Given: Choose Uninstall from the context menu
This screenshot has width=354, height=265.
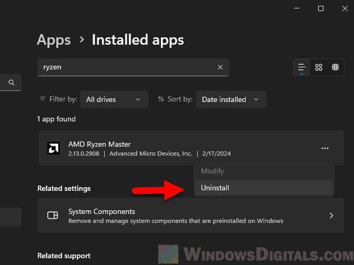Looking at the screenshot, I should (x=264, y=188).
